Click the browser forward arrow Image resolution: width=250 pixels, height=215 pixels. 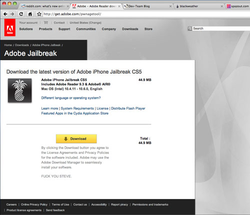click(x=12, y=14)
